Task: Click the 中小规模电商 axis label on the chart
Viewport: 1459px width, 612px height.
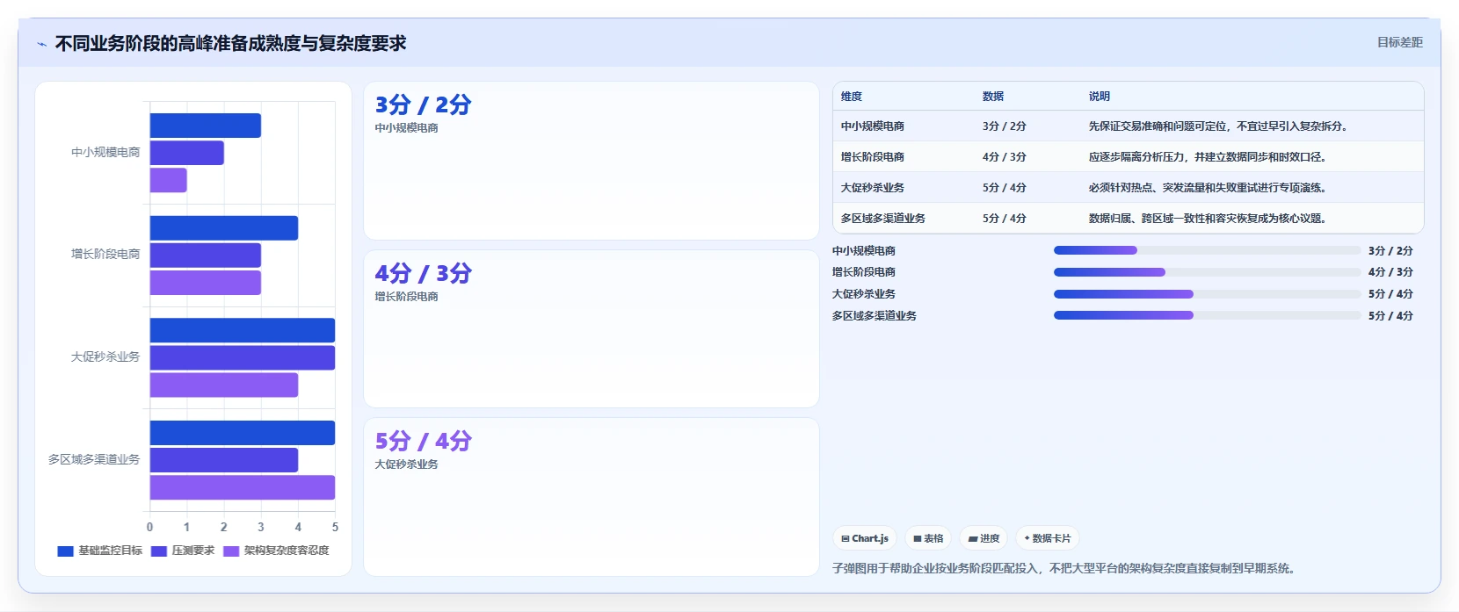Action: (105, 153)
